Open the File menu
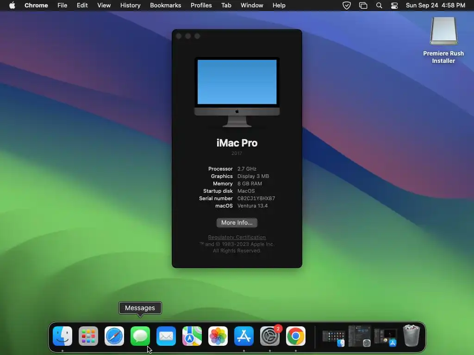The width and height of the screenshot is (474, 355). [62, 6]
